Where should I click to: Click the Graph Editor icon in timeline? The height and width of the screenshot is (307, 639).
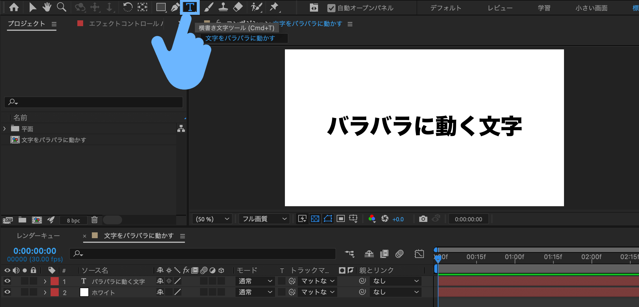click(419, 254)
